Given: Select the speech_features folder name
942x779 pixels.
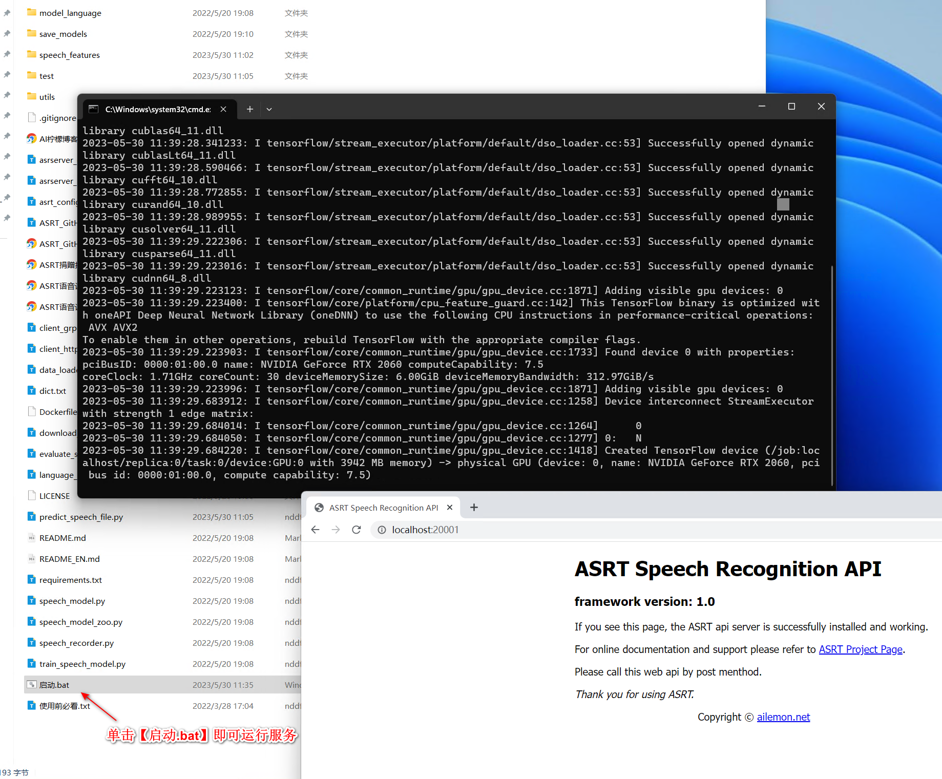Looking at the screenshot, I should (x=70, y=55).
